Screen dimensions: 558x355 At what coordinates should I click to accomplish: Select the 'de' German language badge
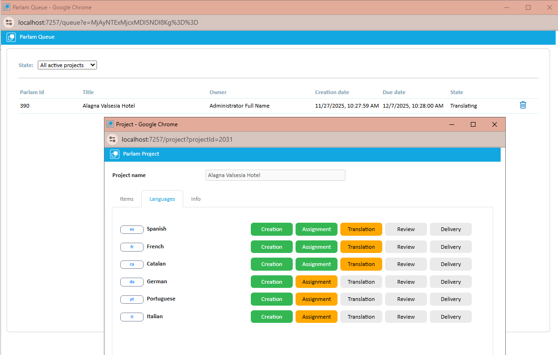click(x=132, y=281)
